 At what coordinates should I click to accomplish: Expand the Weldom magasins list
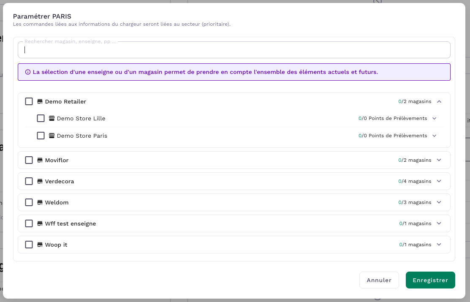click(x=439, y=202)
